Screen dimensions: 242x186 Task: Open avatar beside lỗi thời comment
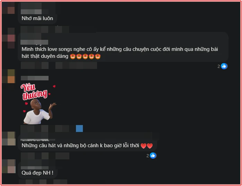pyautogui.click(x=9, y=139)
